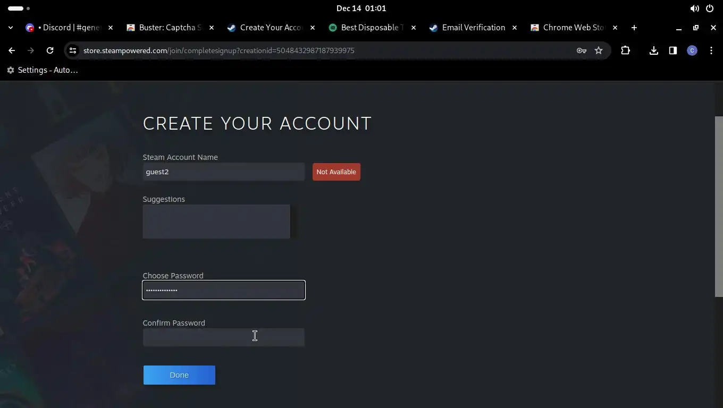Viewport: 723px width, 408px height.
Task: Open the Activities overview pill
Action: pos(19,8)
